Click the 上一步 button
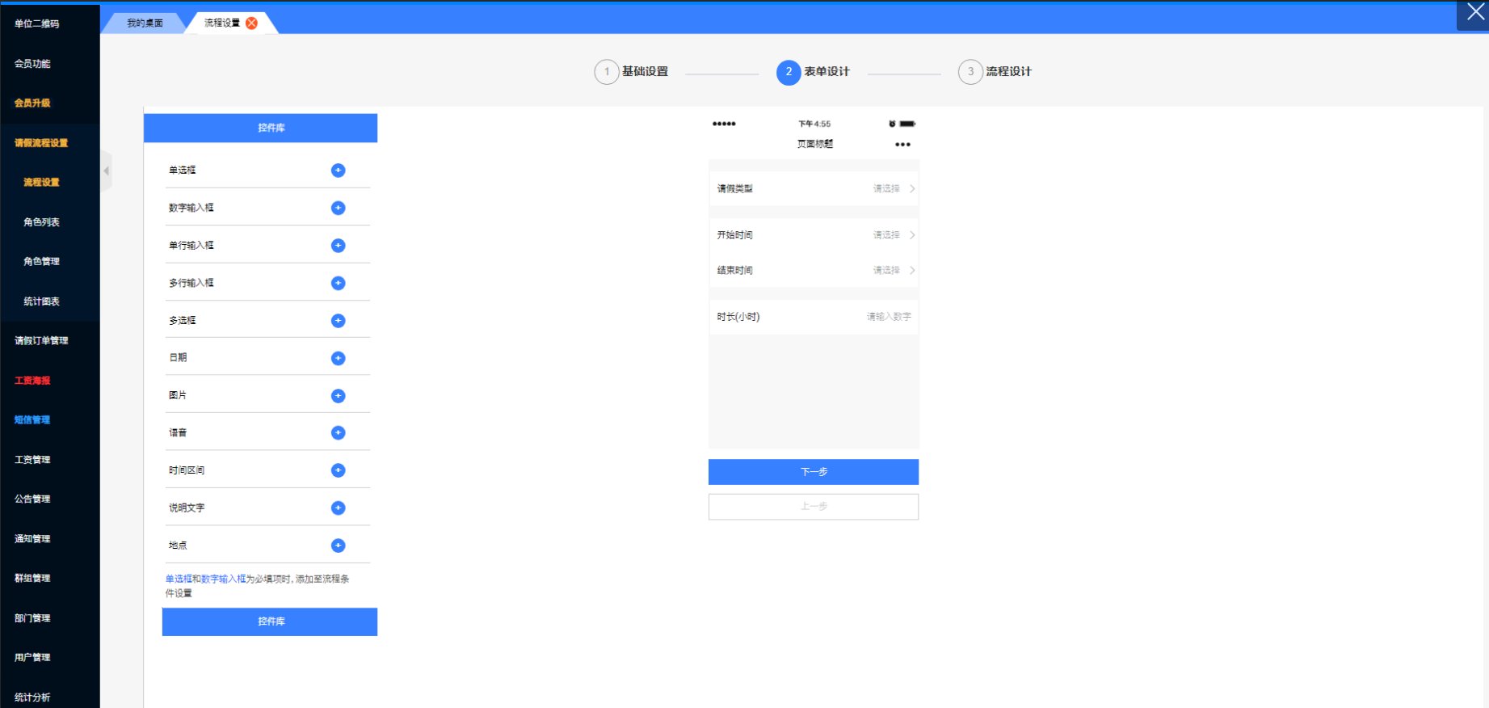Image resolution: width=1489 pixels, height=708 pixels. (814, 507)
